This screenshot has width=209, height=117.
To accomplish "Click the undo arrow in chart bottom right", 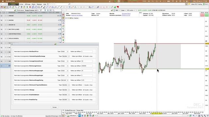I will [x=194, y=116].
